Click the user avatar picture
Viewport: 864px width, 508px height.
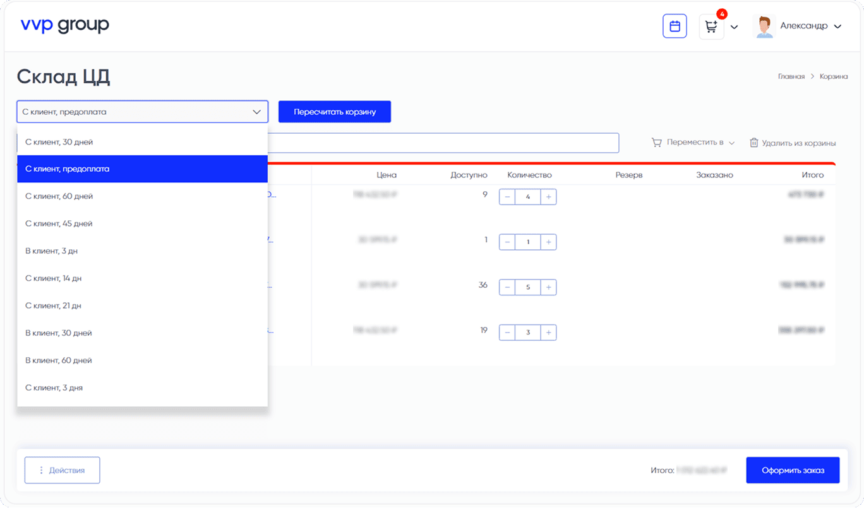764,27
